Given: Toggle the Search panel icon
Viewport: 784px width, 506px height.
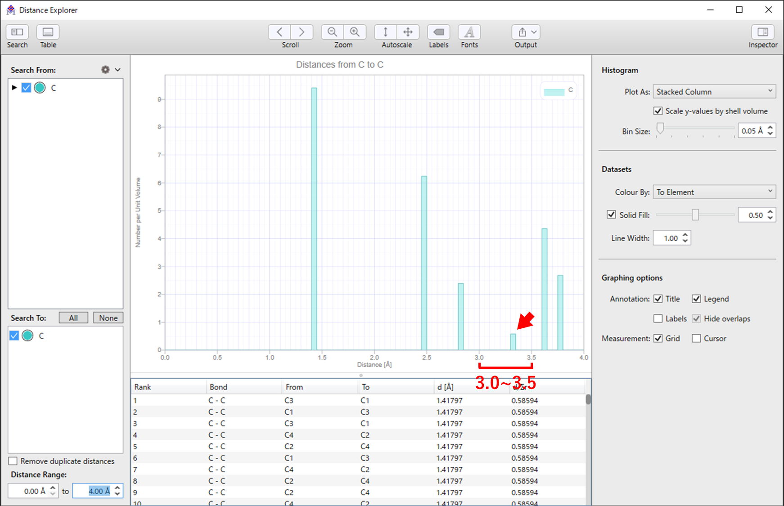Looking at the screenshot, I should [17, 32].
